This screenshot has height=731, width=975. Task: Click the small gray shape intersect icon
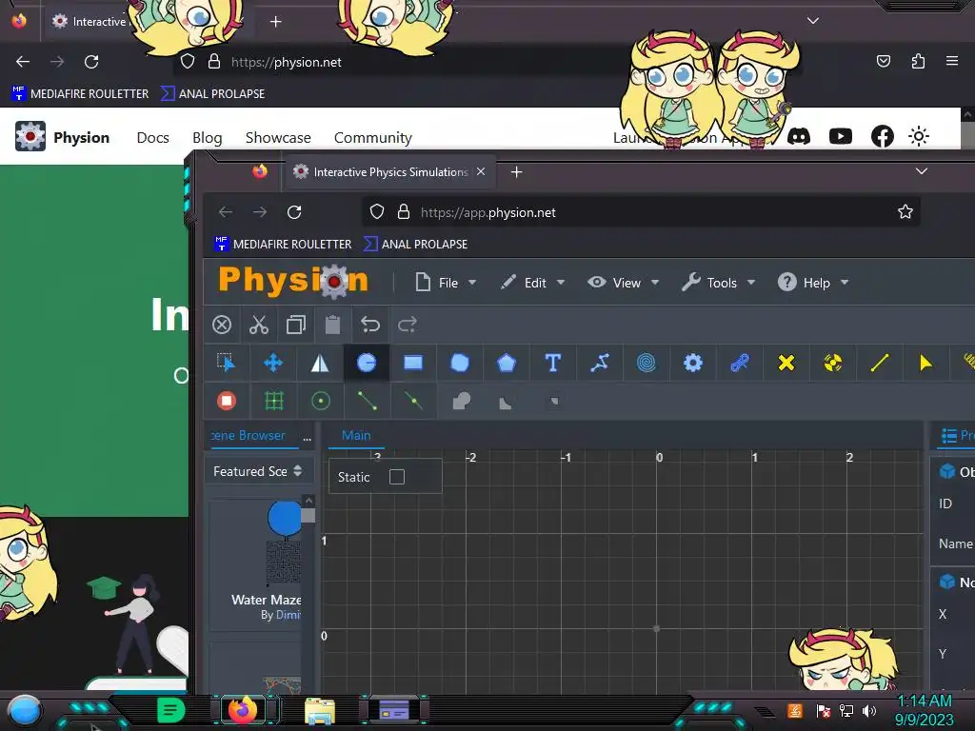pos(555,401)
